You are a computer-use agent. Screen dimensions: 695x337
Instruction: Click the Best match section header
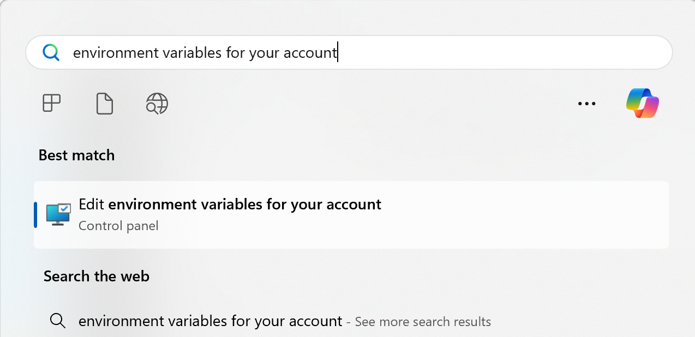click(76, 155)
